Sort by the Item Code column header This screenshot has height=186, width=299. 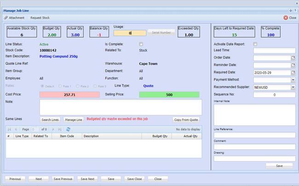(x=67, y=136)
